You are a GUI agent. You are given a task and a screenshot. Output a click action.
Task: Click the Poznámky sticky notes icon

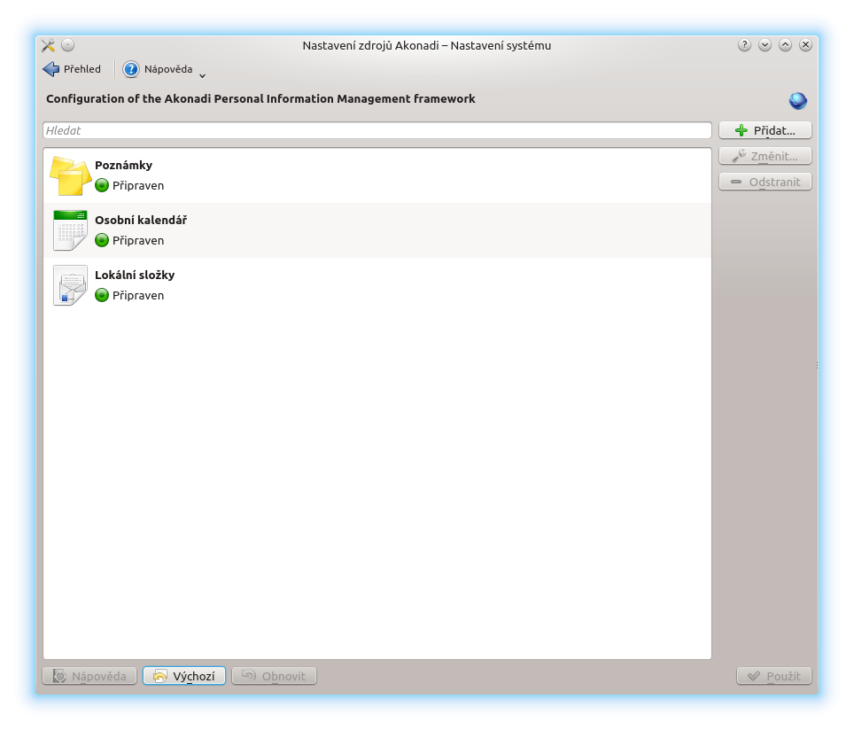coord(70,175)
